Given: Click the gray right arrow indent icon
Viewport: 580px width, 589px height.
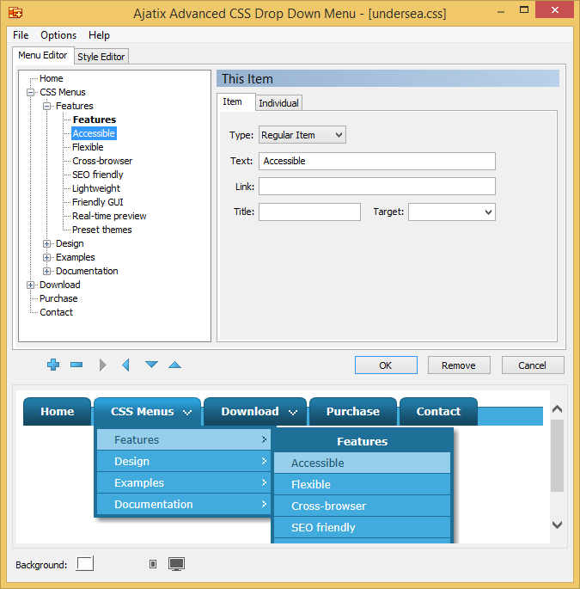Looking at the screenshot, I should point(102,365).
